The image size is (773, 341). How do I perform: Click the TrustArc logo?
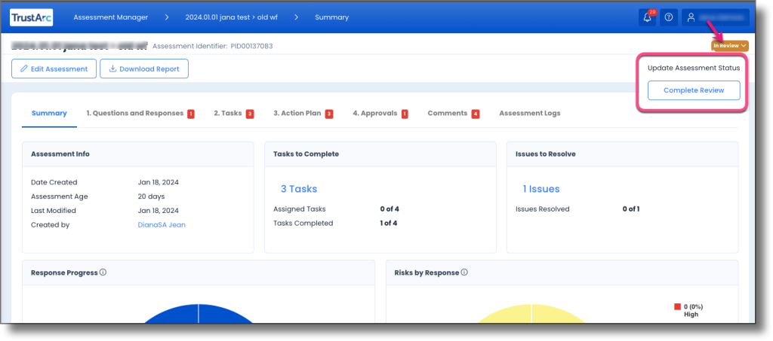pyautogui.click(x=32, y=17)
